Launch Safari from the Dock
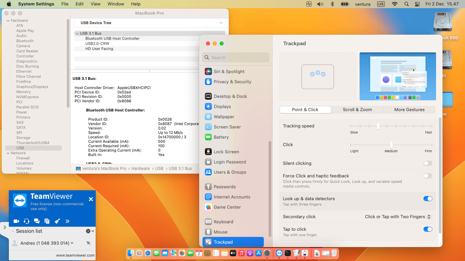The image size is (465, 261). point(148,253)
